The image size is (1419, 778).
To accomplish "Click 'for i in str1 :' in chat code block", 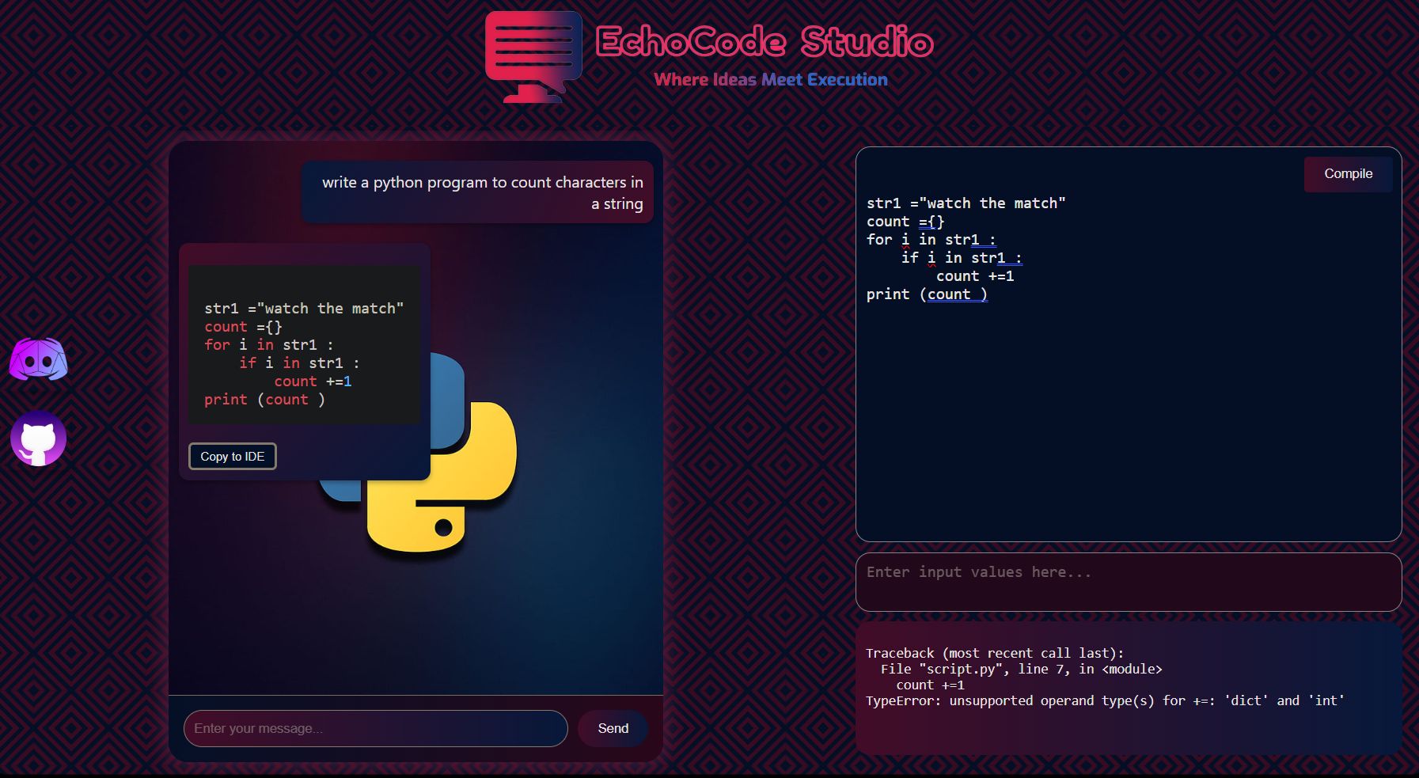I will (x=269, y=345).
